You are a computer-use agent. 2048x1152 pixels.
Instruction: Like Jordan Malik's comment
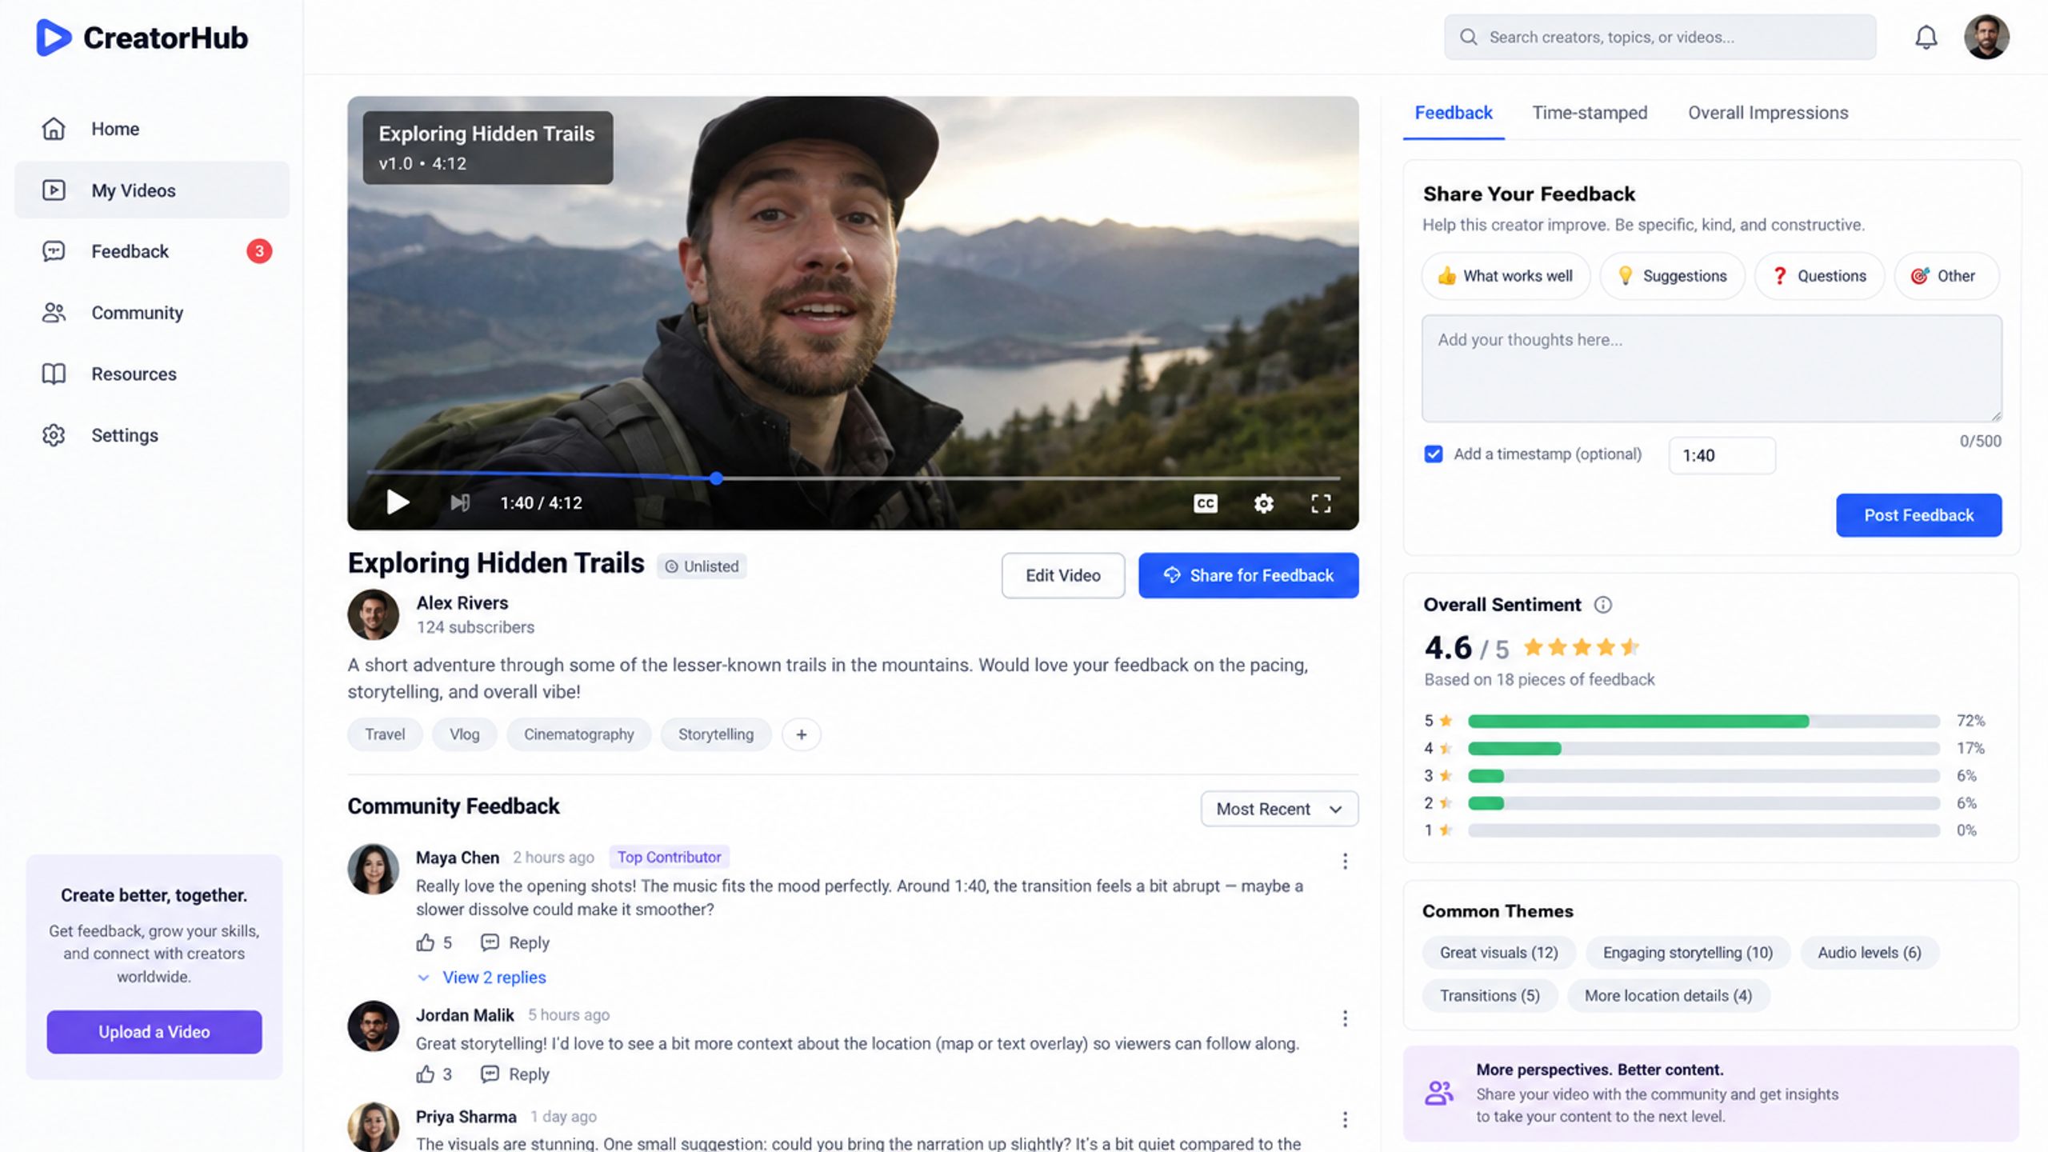[x=425, y=1074]
